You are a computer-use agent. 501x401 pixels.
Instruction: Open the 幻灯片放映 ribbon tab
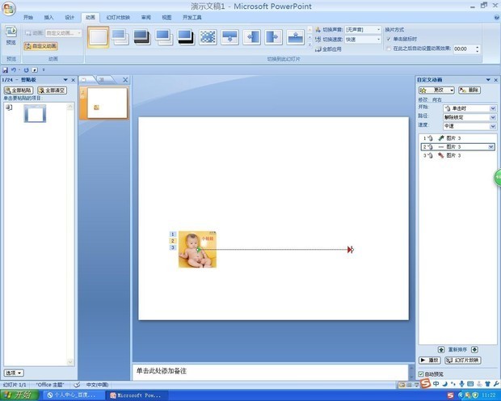coord(118,17)
